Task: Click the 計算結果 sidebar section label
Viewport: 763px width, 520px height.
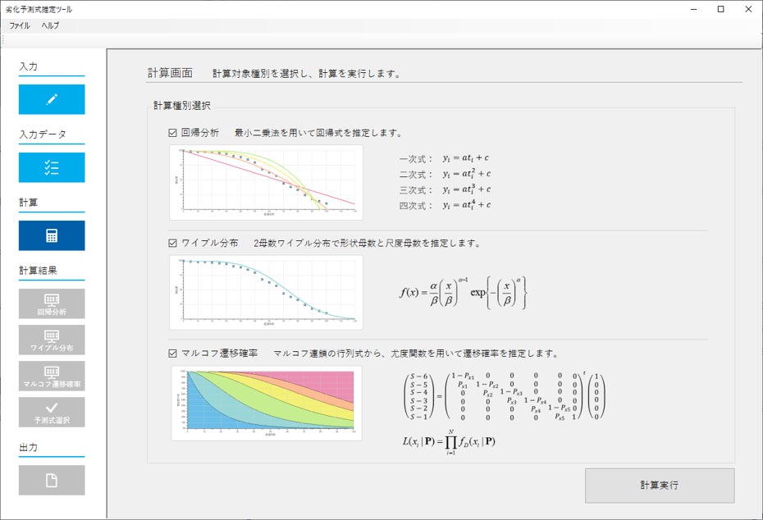Action: point(38,271)
